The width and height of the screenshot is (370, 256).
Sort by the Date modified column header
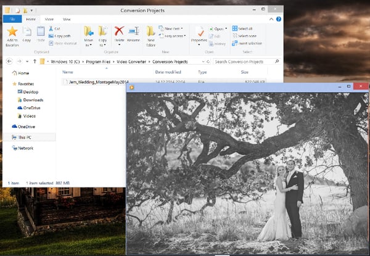pos(168,72)
